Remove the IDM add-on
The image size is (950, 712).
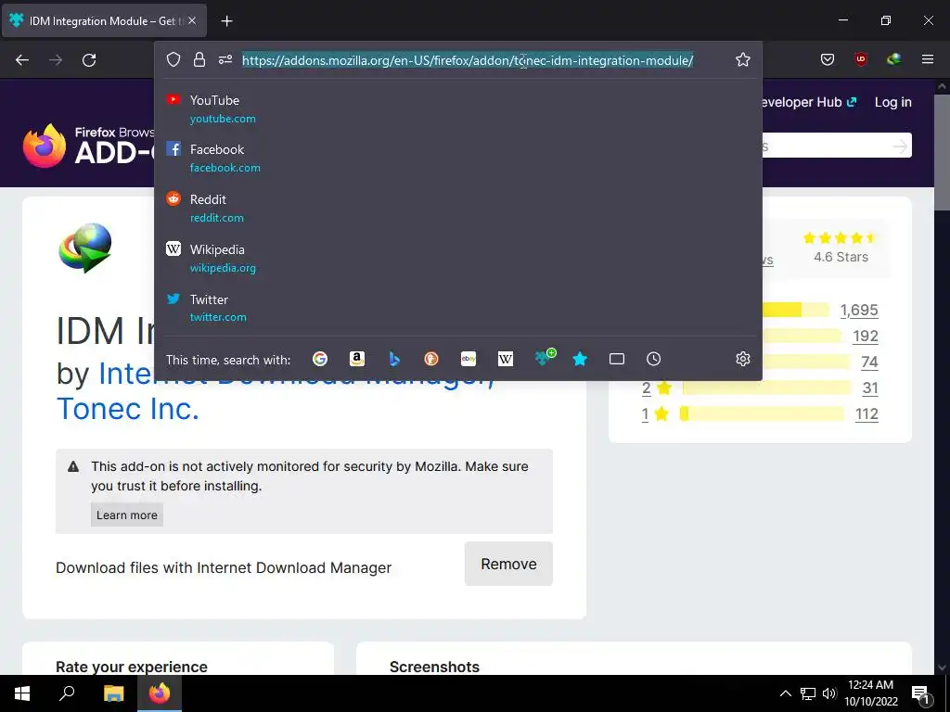[508, 564]
